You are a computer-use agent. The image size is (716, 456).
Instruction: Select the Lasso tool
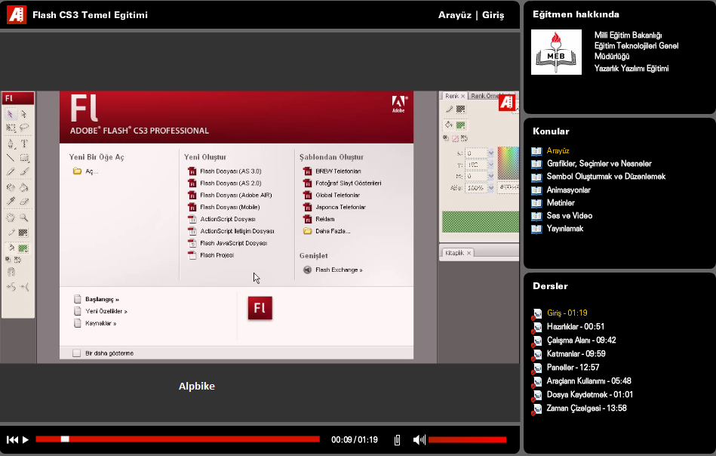pyautogui.click(x=23, y=128)
